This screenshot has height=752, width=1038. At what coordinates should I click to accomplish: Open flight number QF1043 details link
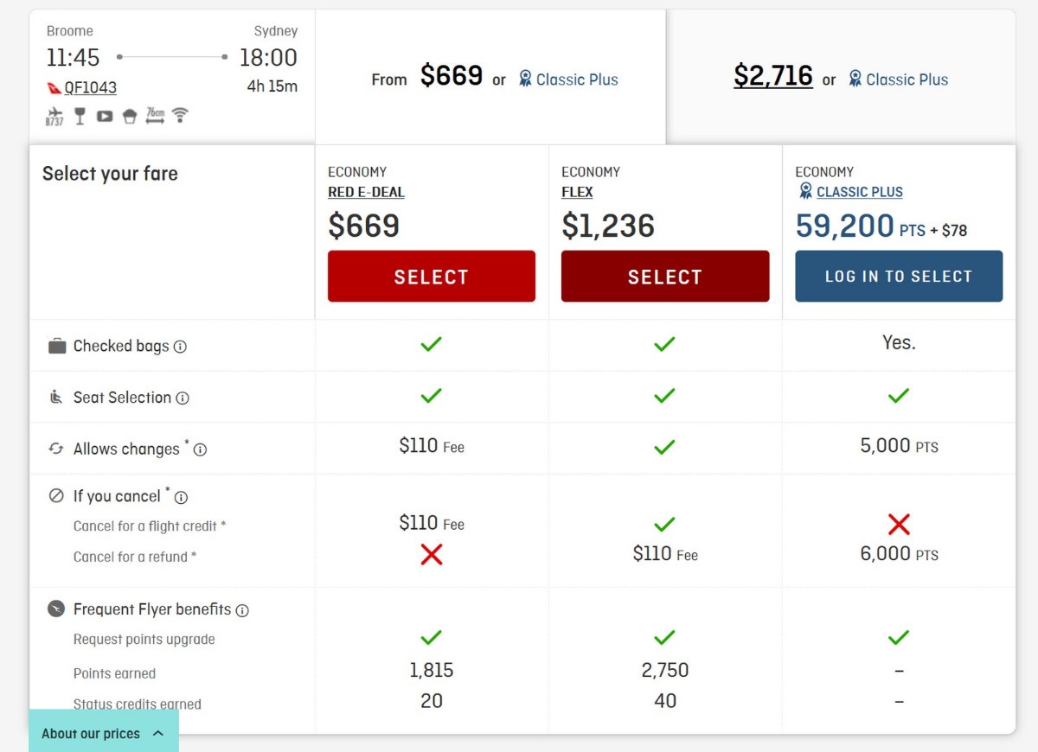click(x=90, y=87)
